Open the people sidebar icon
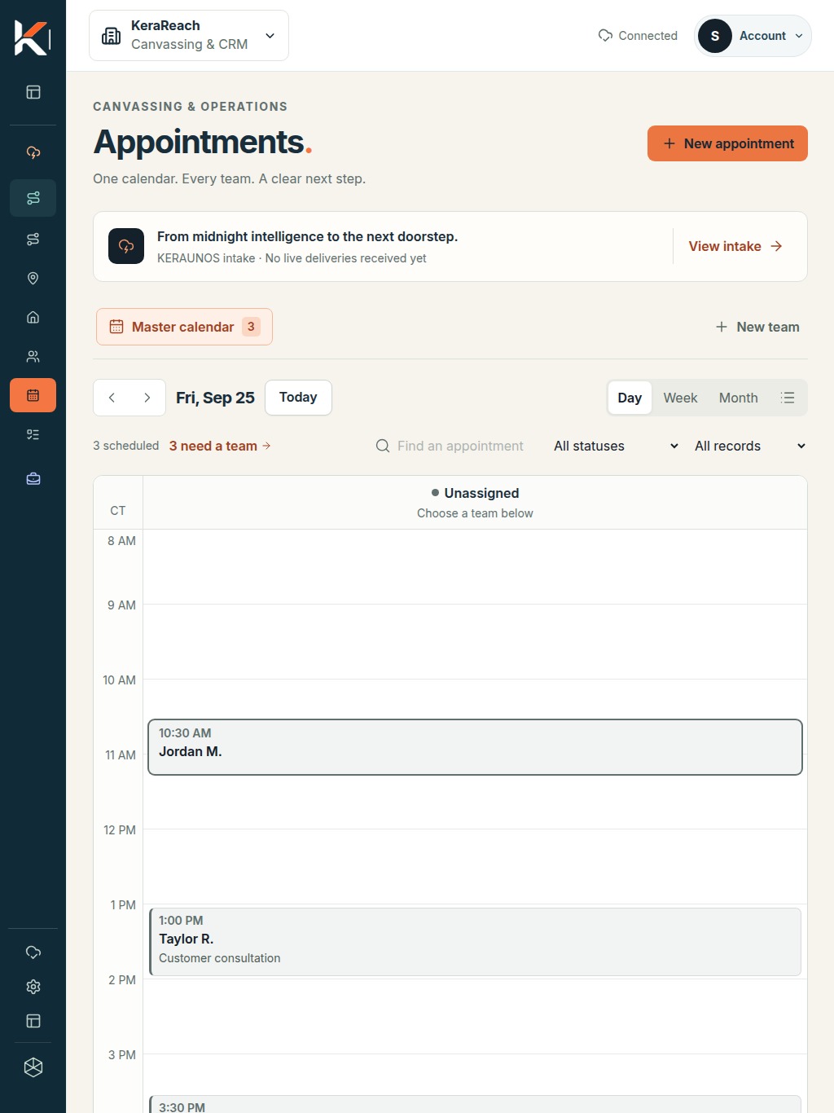 pos(33,356)
